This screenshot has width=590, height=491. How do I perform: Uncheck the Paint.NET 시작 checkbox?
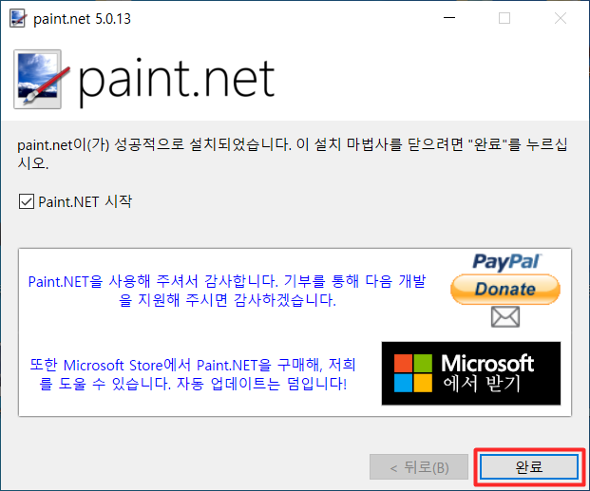coord(27,201)
